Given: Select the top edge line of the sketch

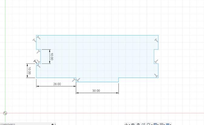Looking at the screenshot, I should (x=97, y=35).
